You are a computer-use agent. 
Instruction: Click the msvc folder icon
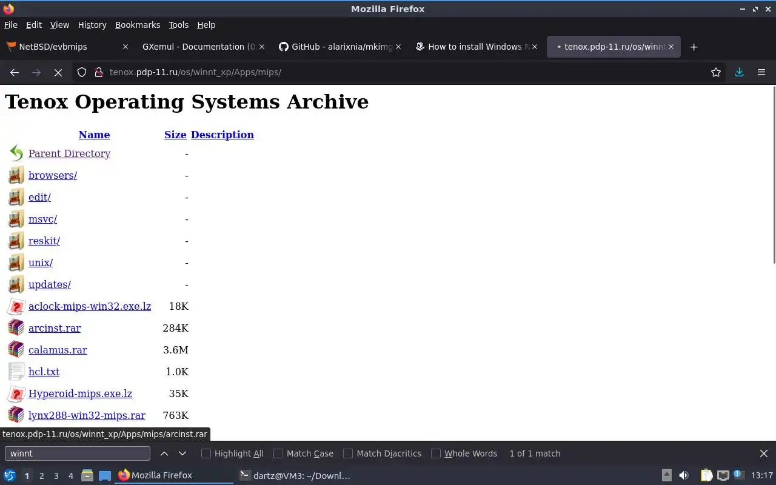[x=16, y=219]
